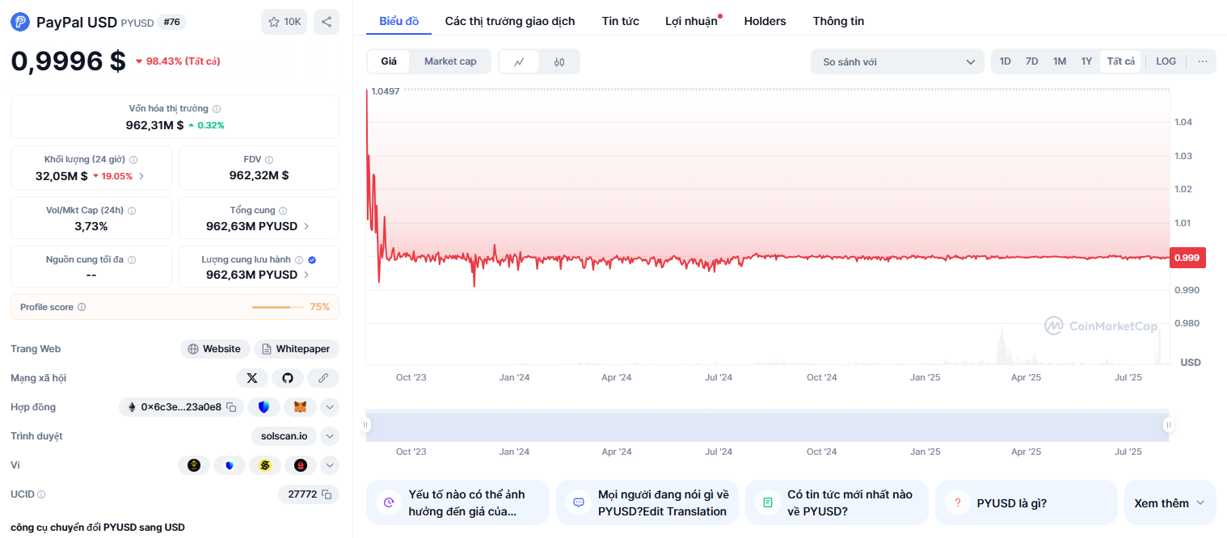Image resolution: width=1227 pixels, height=538 pixels.
Task: Open the share button beside the watchlist star
Action: coord(327,22)
